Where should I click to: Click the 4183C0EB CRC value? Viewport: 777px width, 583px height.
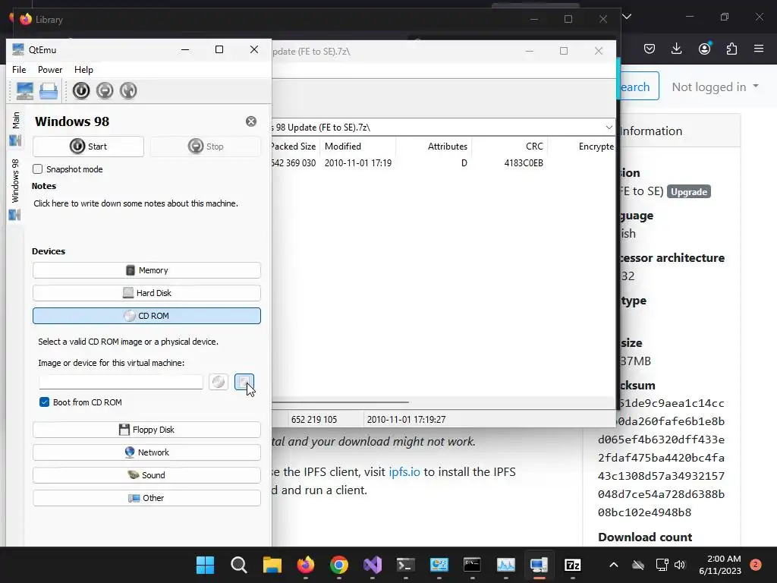click(x=524, y=163)
